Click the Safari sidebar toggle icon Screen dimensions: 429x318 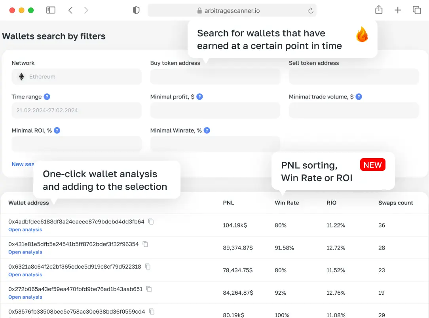[51, 10]
